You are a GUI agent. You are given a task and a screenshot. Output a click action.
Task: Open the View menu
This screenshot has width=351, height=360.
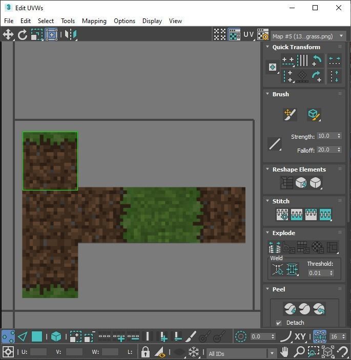click(x=175, y=21)
